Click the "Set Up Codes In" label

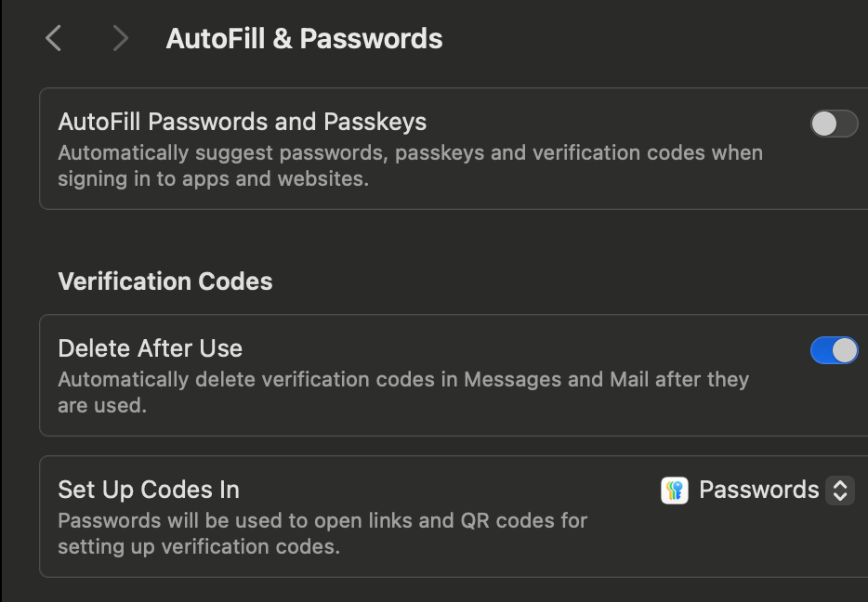[x=149, y=490]
